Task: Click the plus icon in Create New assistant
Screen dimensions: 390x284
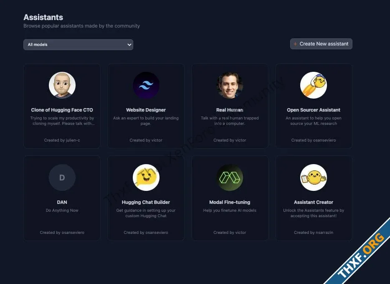Action: click(295, 44)
